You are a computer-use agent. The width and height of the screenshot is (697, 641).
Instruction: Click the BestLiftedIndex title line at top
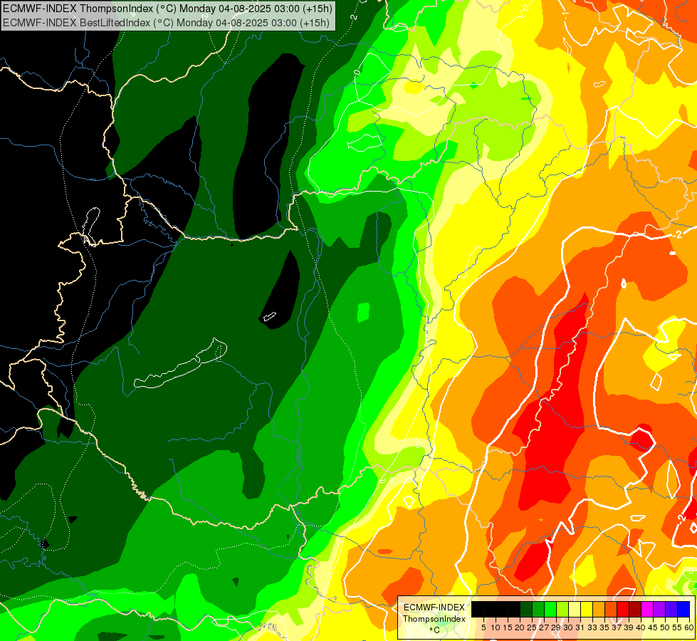point(166,23)
